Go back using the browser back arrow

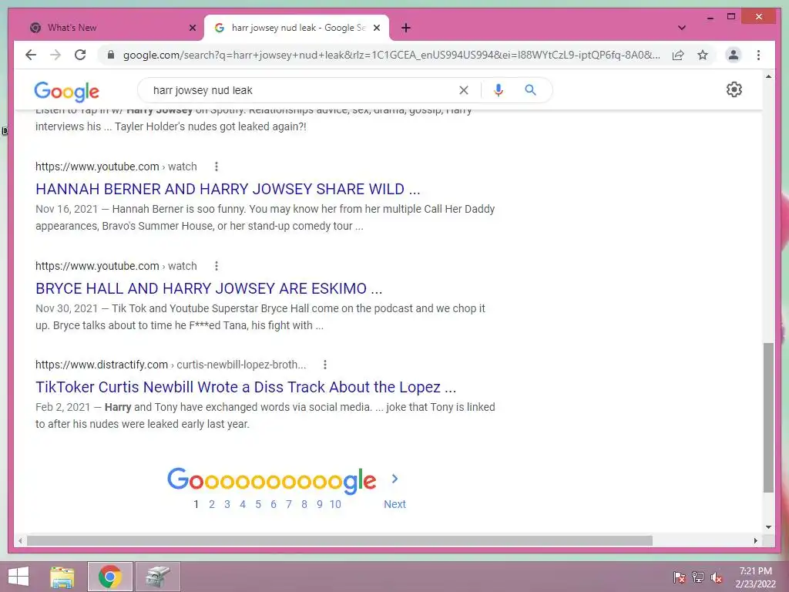click(31, 55)
